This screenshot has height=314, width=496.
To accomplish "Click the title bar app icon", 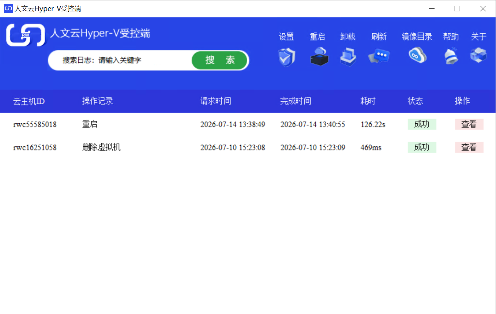I will point(8,8).
